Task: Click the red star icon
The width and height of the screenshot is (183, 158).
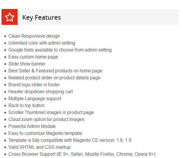Action: tap(9, 17)
